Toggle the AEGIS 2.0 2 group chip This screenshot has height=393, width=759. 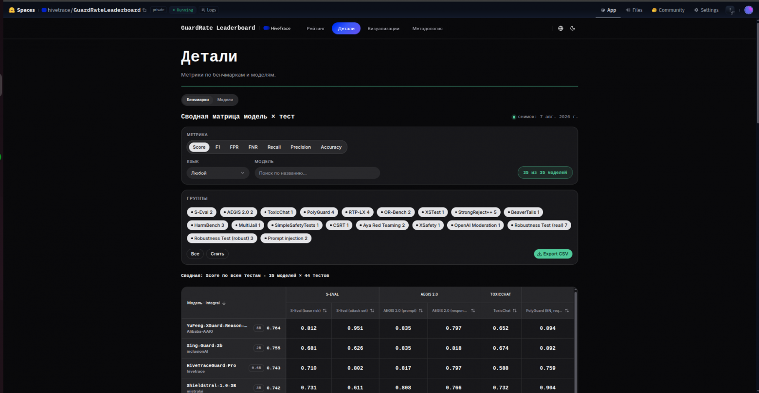pyautogui.click(x=238, y=212)
